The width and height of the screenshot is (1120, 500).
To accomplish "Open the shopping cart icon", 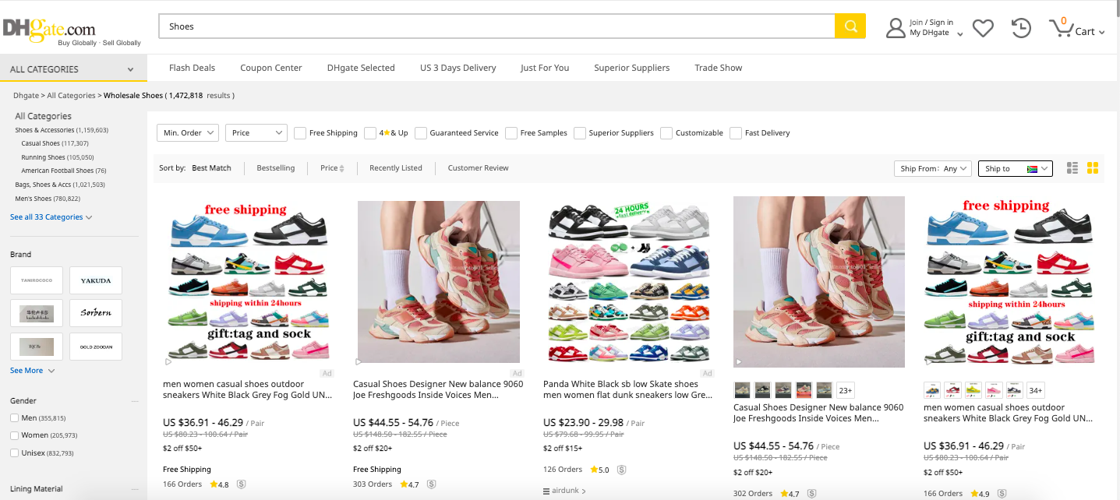I will tap(1061, 28).
